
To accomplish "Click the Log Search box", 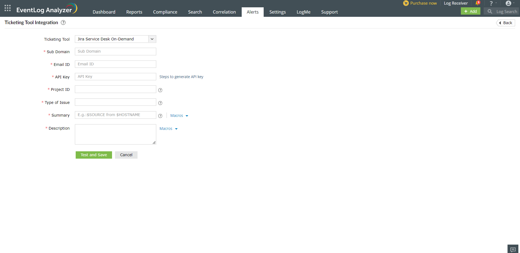I will pyautogui.click(x=501, y=11).
